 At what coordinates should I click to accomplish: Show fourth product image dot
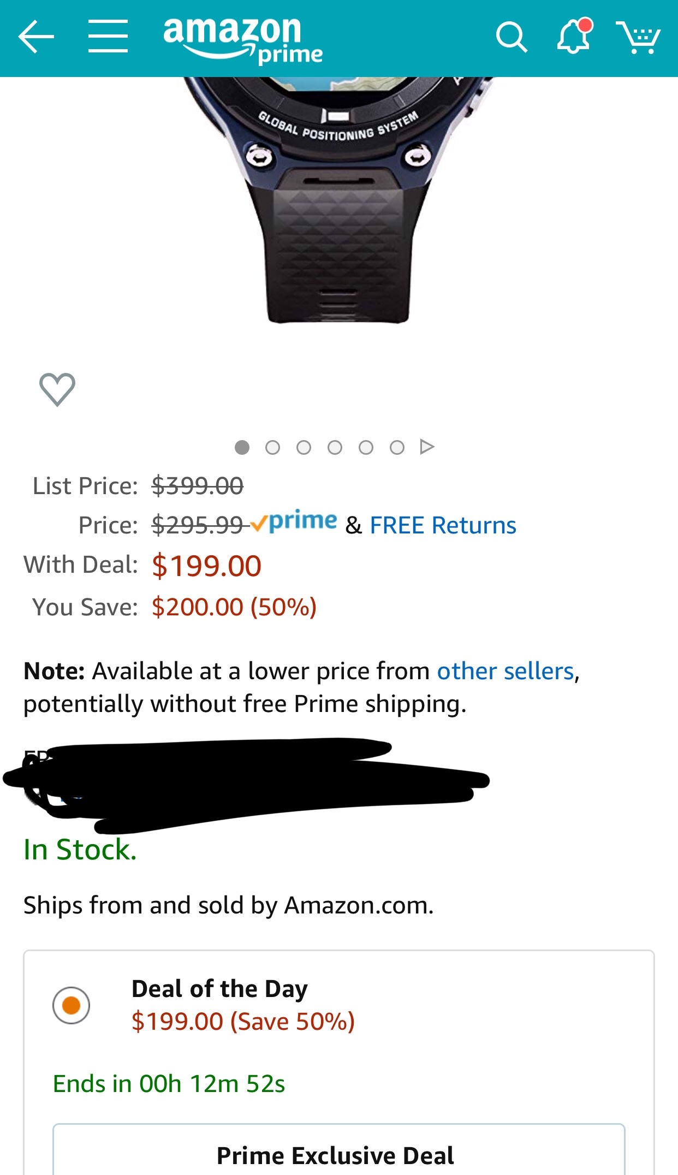coord(335,448)
